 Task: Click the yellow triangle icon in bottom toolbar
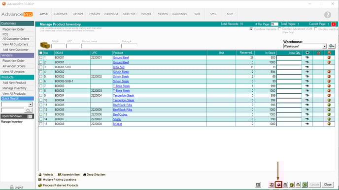coord(298,185)
